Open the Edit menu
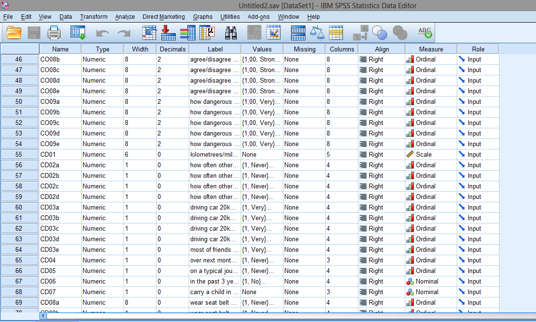The width and height of the screenshot is (536, 322). point(26,17)
